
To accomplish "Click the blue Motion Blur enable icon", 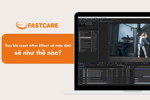I will 131,67.
